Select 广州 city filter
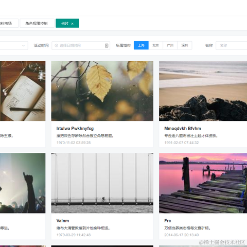247x247 pixels. point(170,45)
